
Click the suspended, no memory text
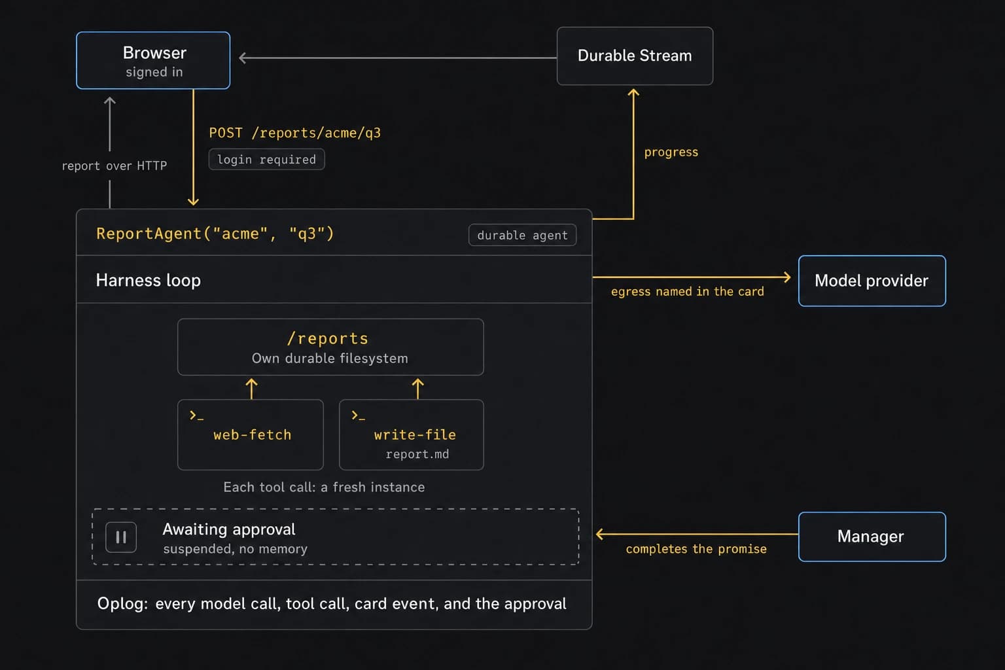[x=235, y=549]
